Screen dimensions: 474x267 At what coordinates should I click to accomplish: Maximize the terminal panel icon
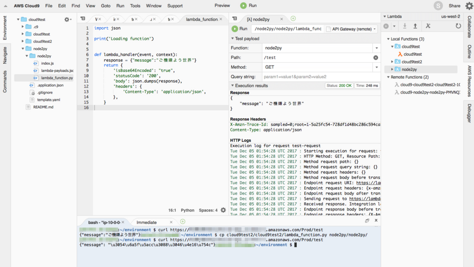pyautogui.click(x=367, y=221)
